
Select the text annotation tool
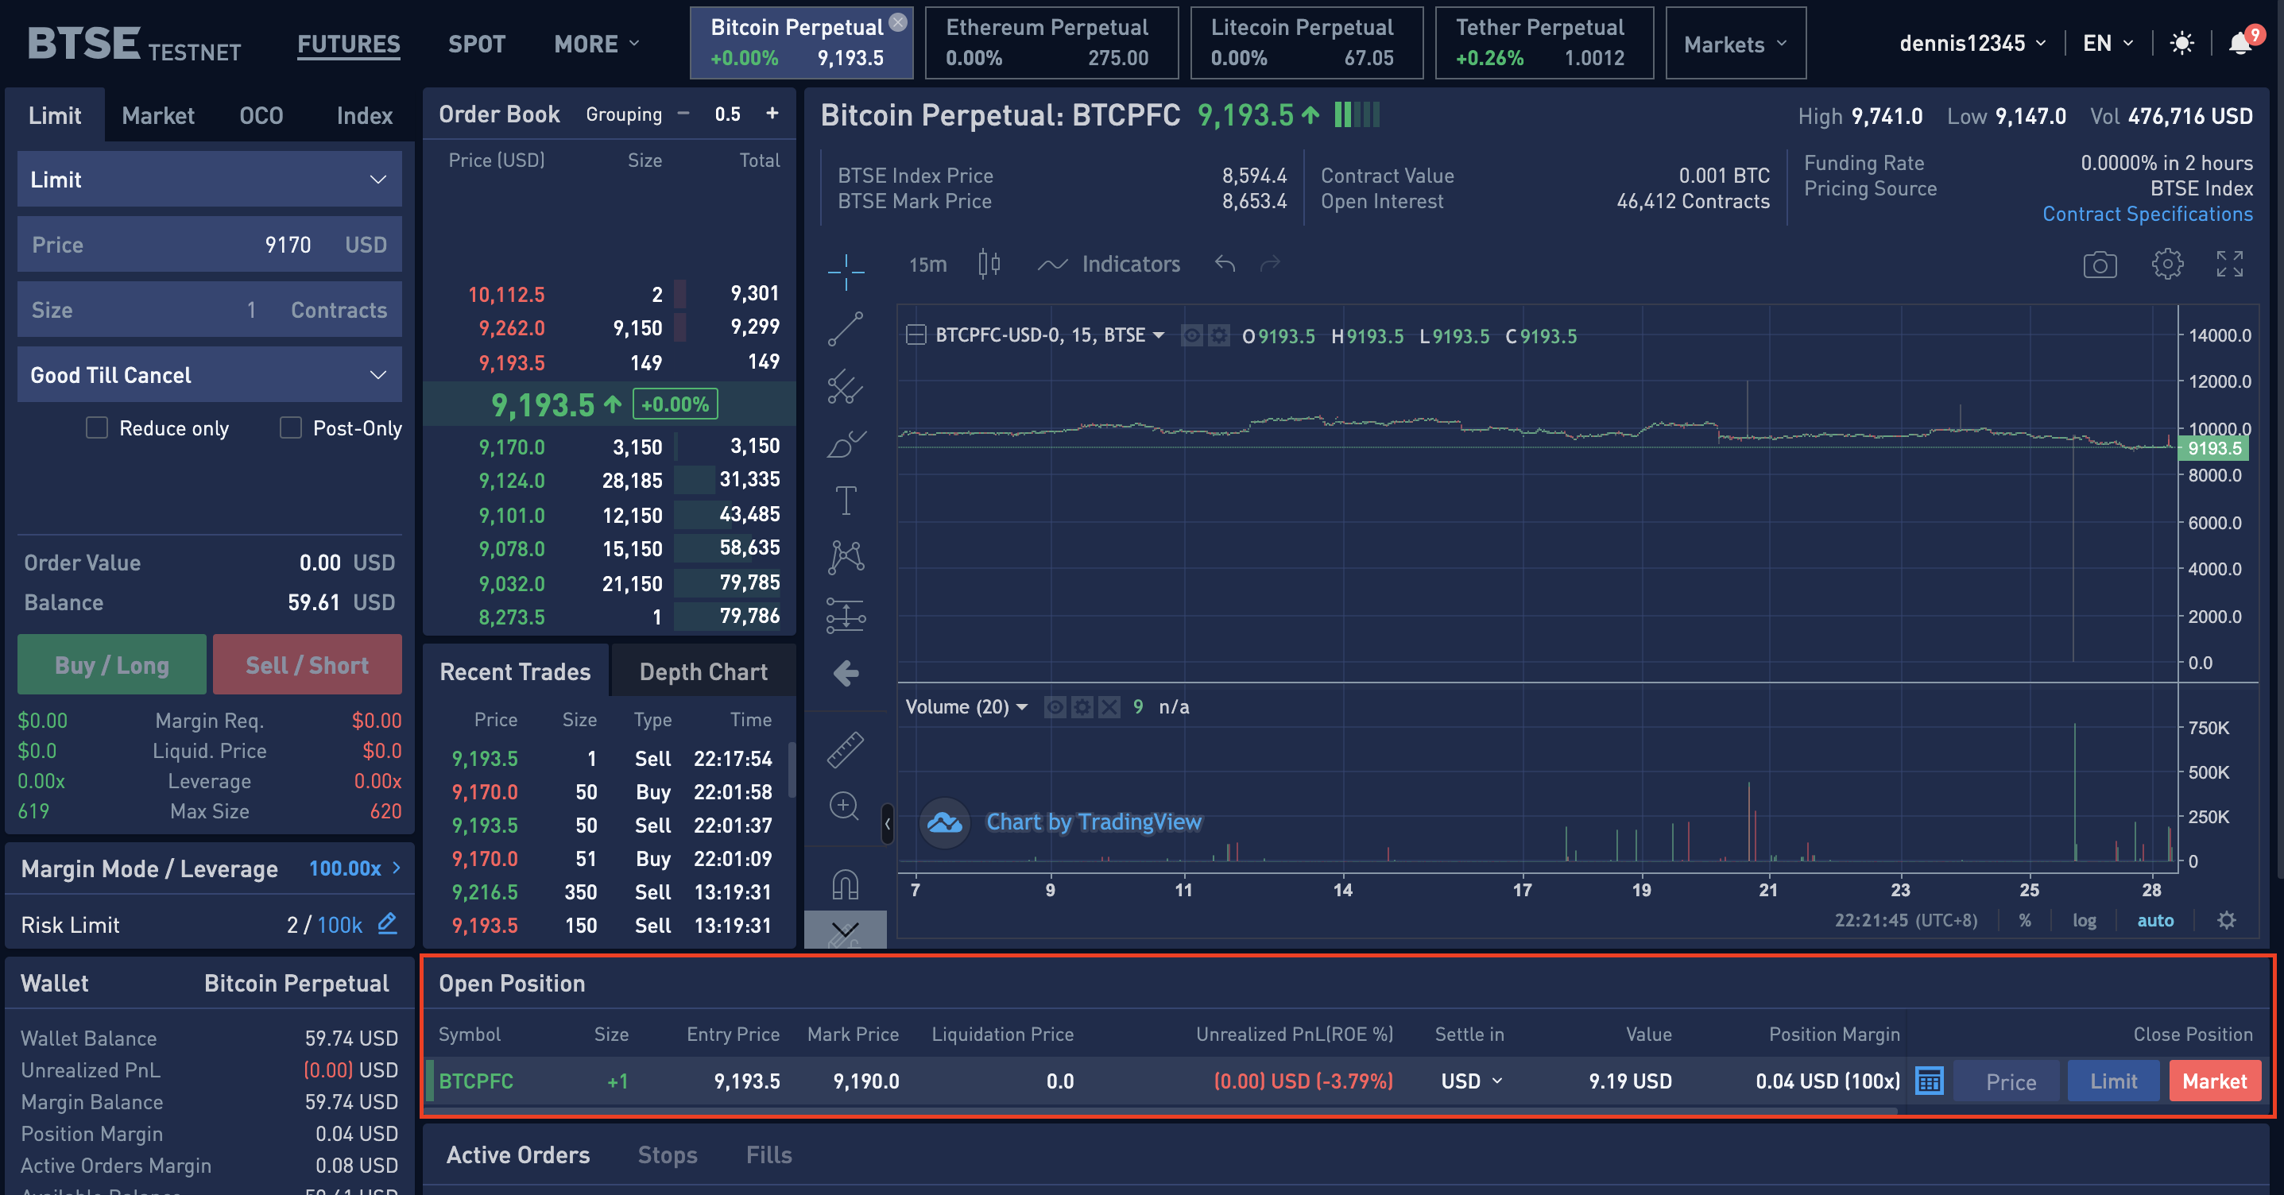coord(846,500)
